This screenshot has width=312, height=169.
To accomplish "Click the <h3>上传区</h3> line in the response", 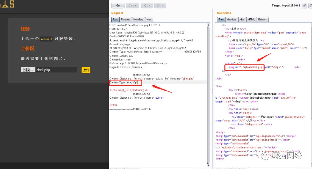I will 236,29.
